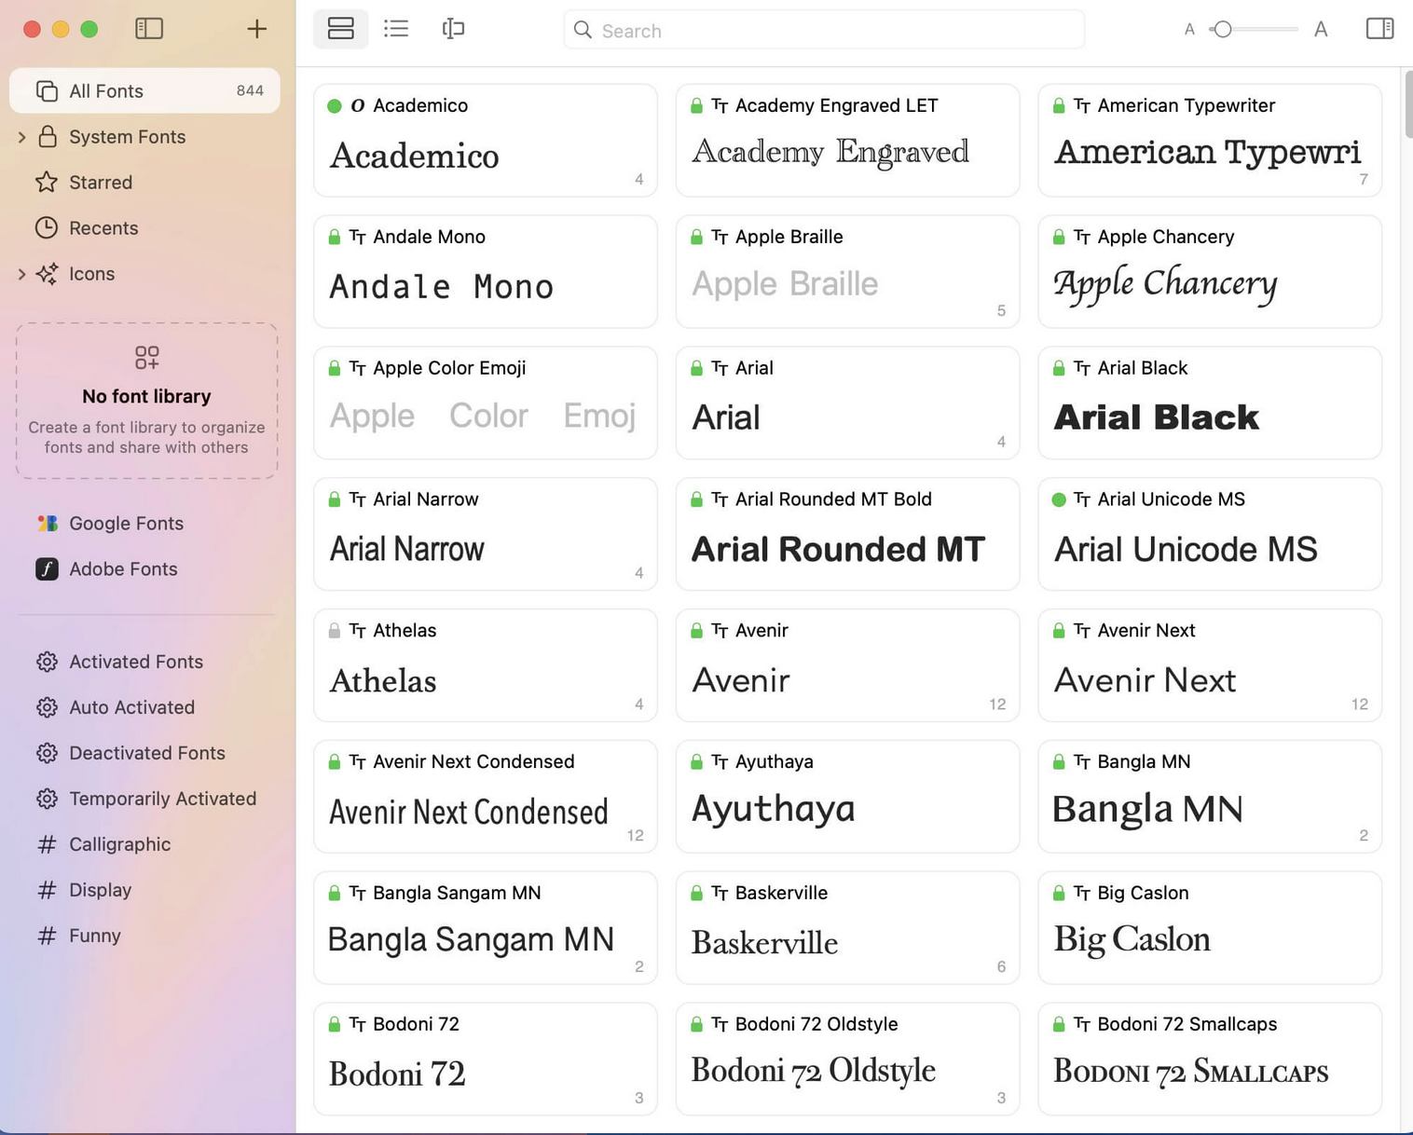Click Apple Braille TrueType icon
1413x1135 pixels.
coord(720,237)
